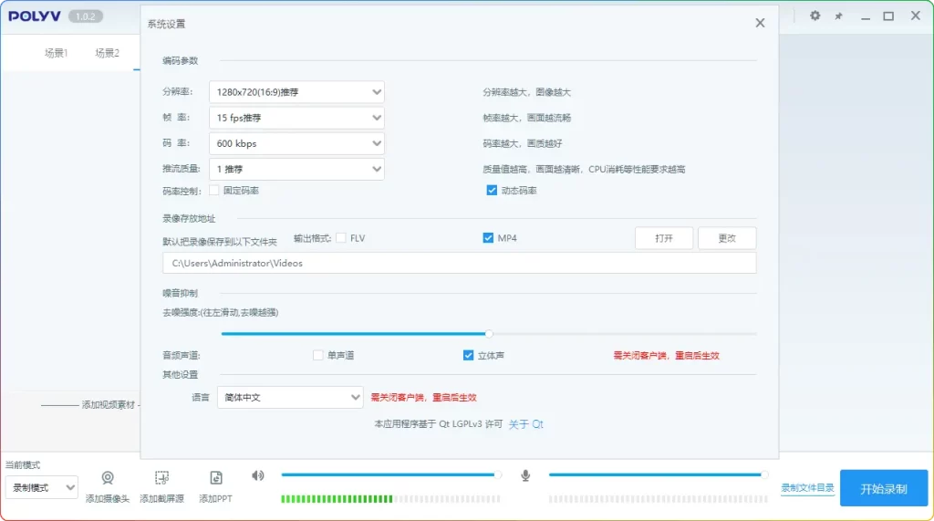Click the 开始录制 button
This screenshot has width=934, height=521.
coord(884,488)
